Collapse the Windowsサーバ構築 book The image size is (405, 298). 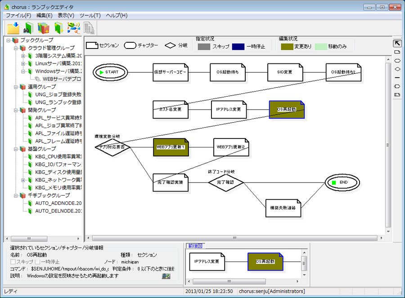23,71
